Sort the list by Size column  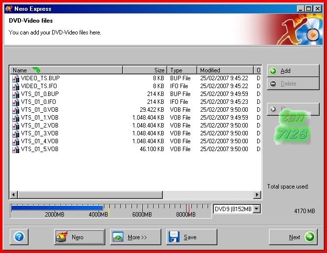point(145,70)
